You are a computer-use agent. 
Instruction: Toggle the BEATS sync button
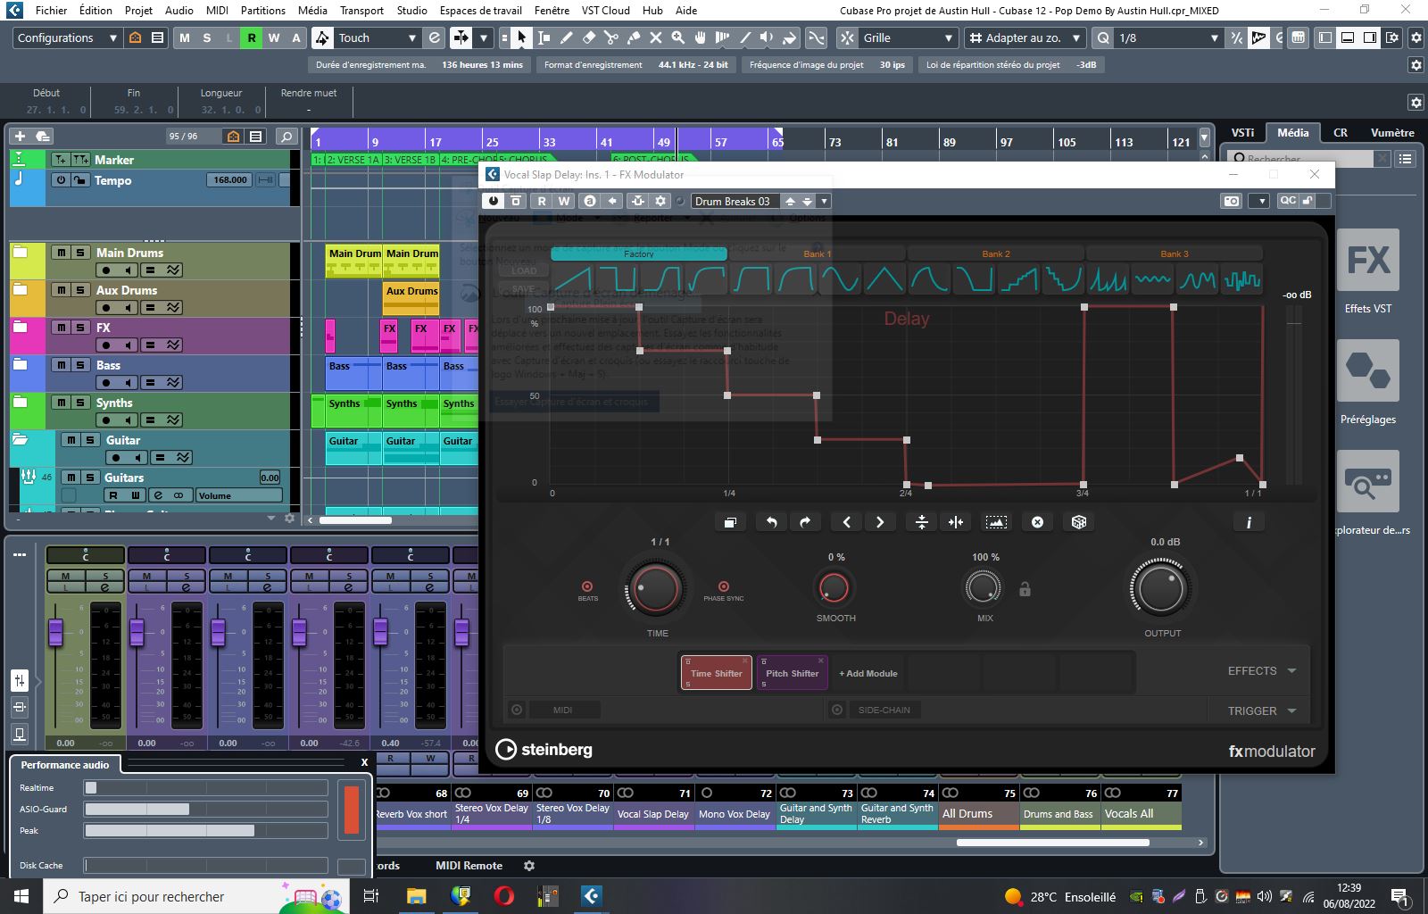pos(587,586)
